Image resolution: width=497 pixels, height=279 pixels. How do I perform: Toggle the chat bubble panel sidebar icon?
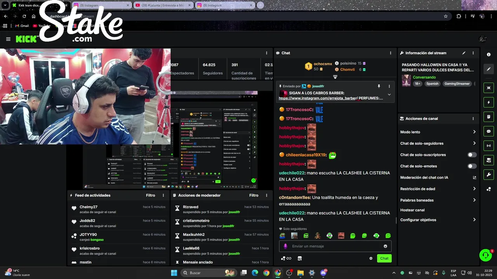point(489,131)
